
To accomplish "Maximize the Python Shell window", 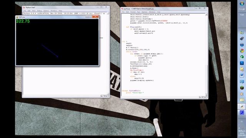I will (x=101, y=7).
